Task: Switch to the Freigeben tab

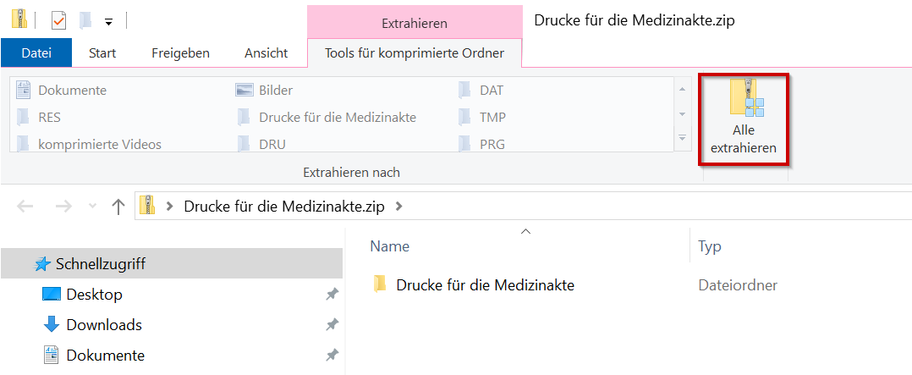Action: 180,52
